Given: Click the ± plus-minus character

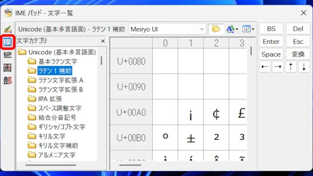Looking at the screenshot, I should click(x=191, y=138).
